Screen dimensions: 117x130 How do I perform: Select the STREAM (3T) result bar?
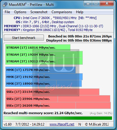coord(44,61)
